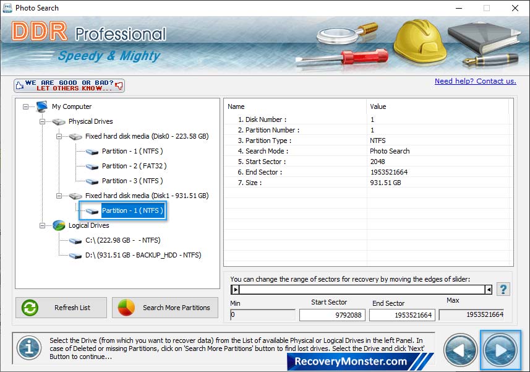Click the '3. Partition Type :' row
This screenshot has width=530, height=372.
tap(368, 141)
